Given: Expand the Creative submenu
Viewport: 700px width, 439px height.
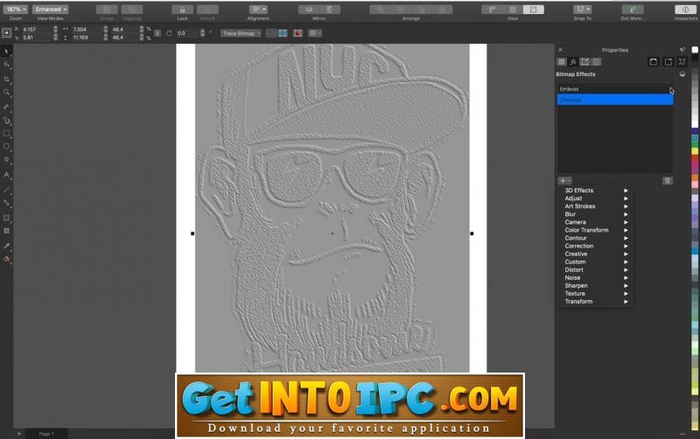Looking at the screenshot, I should point(596,254).
